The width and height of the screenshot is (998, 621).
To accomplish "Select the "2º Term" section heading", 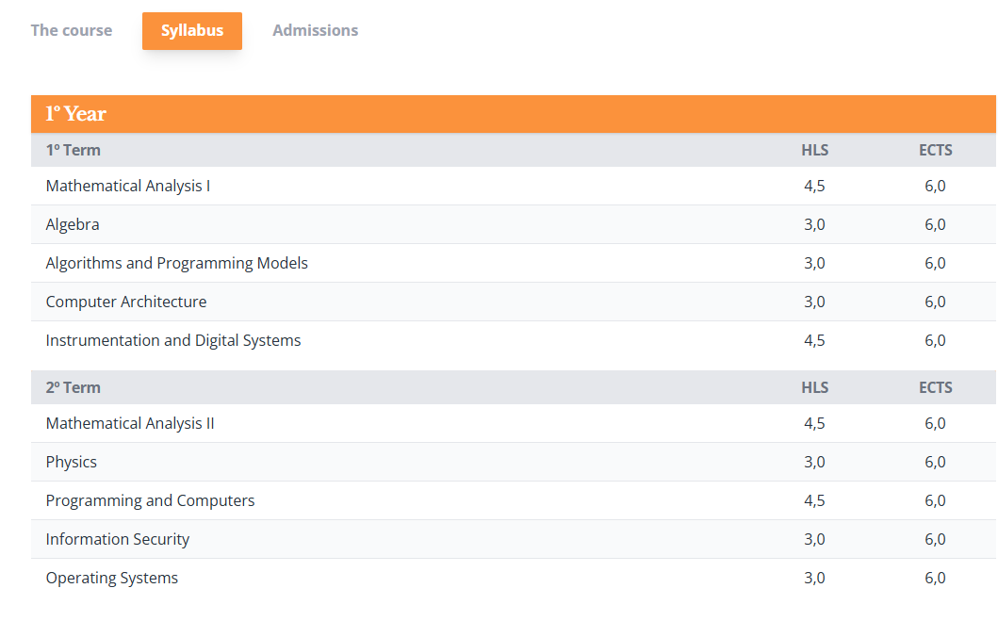I will (x=74, y=387).
